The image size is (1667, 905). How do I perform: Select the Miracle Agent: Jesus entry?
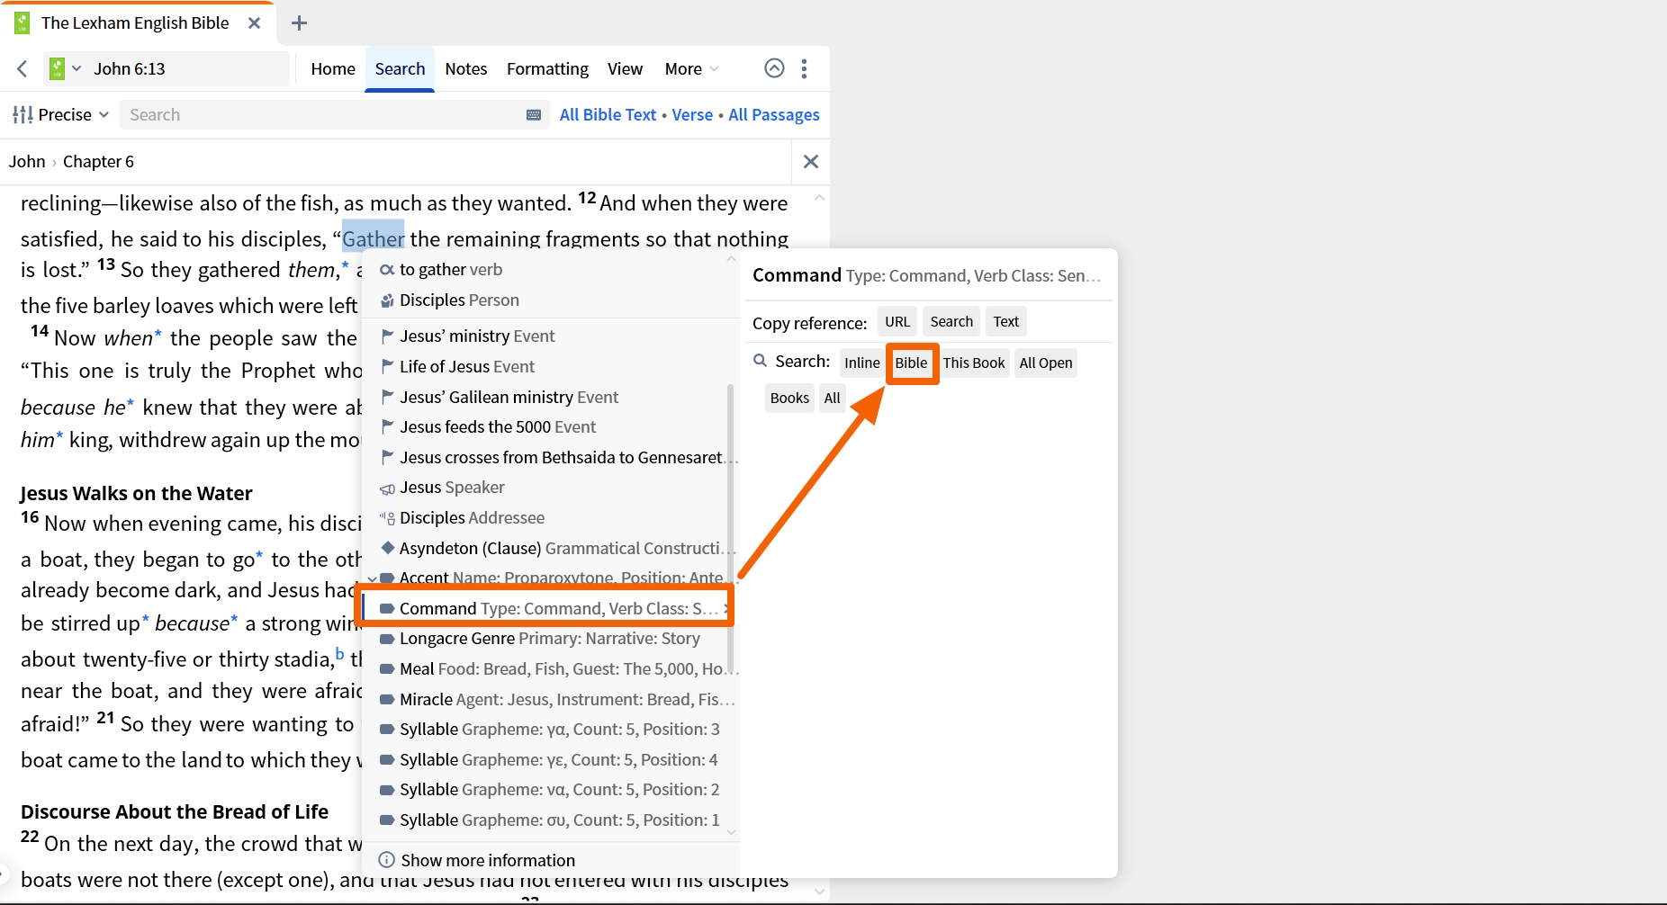pyautogui.click(x=549, y=700)
